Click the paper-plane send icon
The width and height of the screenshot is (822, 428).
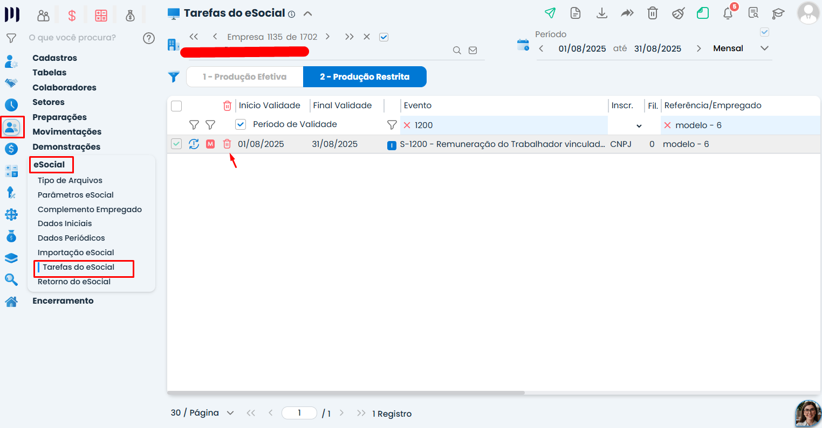coord(550,13)
